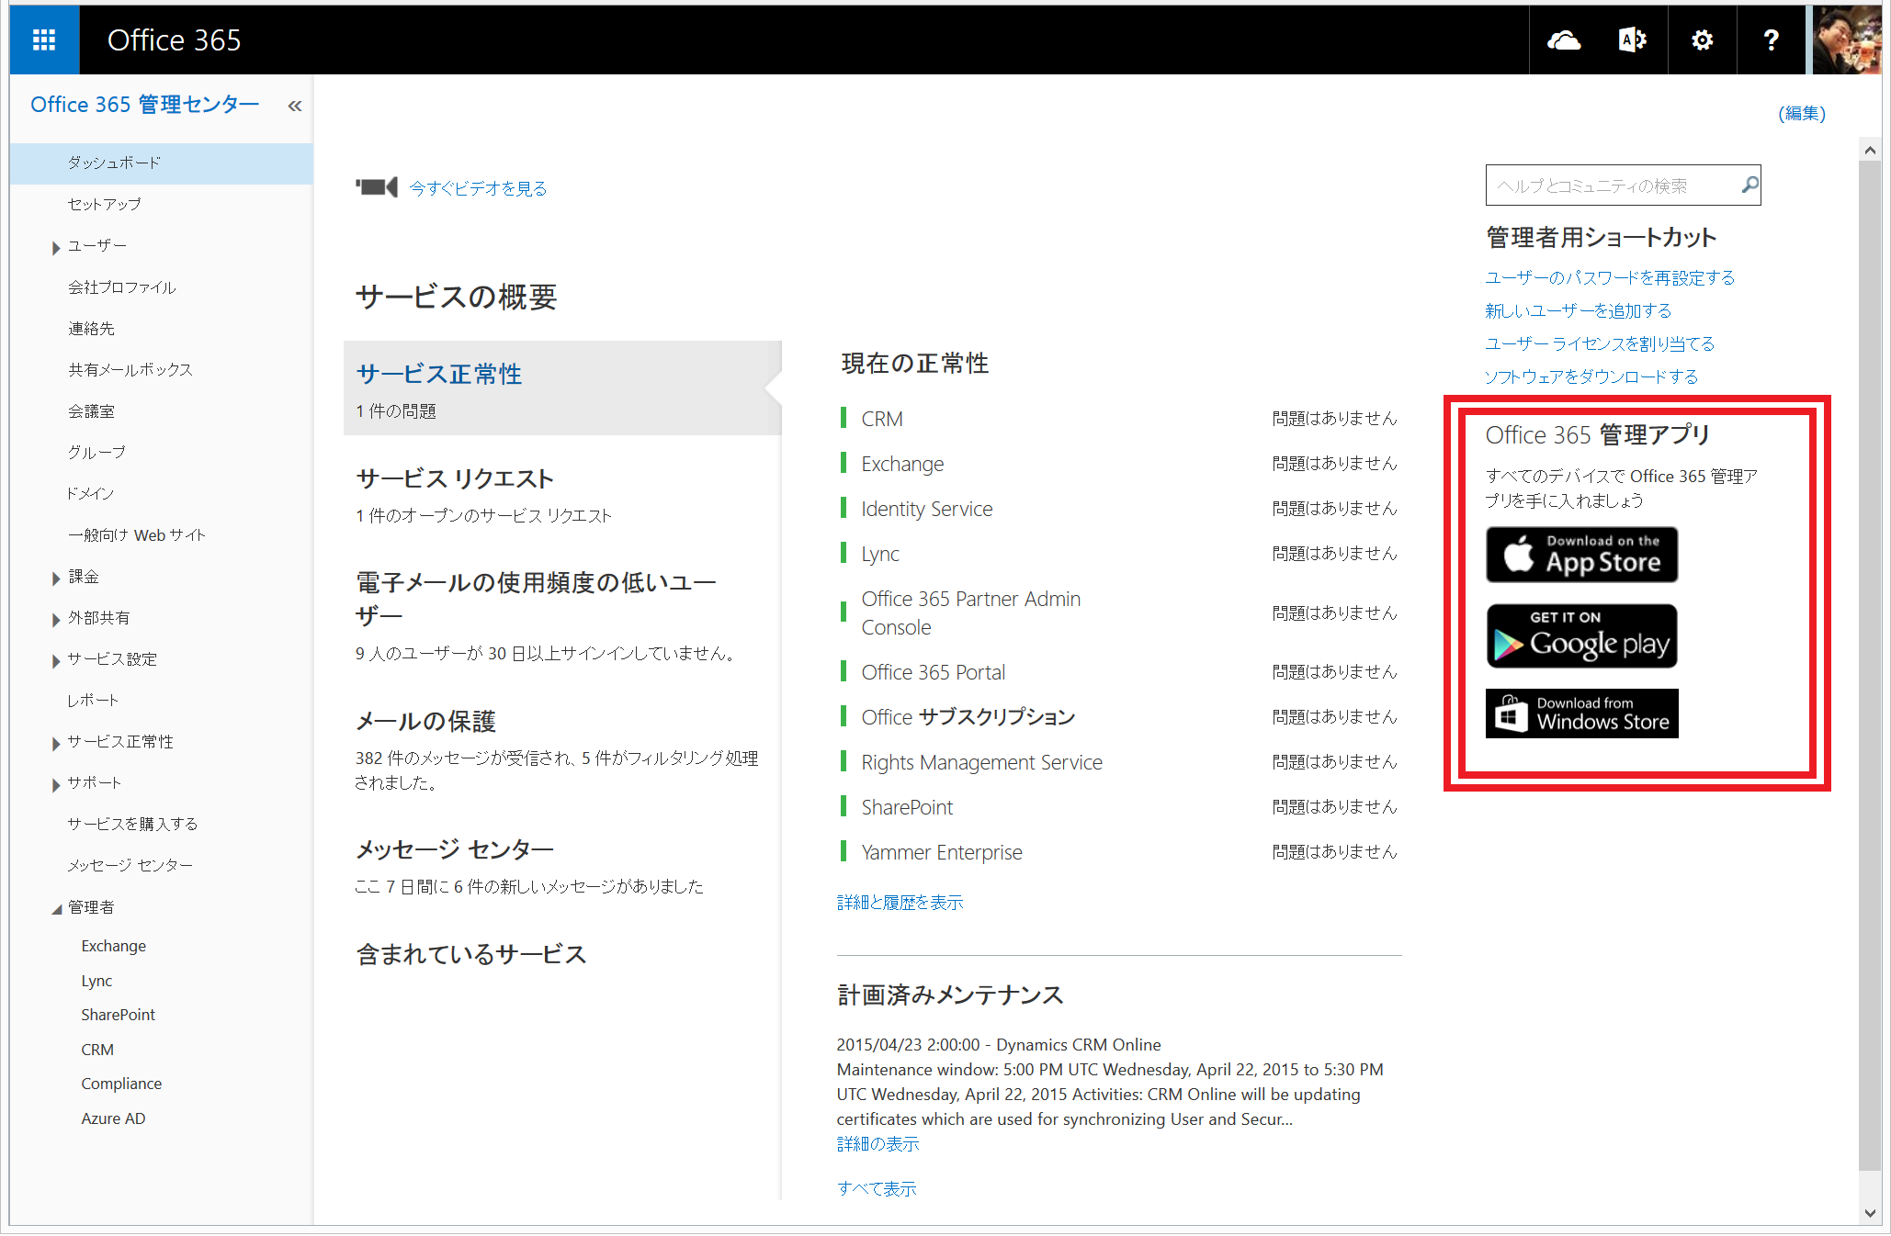Open Compliance admin under 管理者

point(121,1084)
